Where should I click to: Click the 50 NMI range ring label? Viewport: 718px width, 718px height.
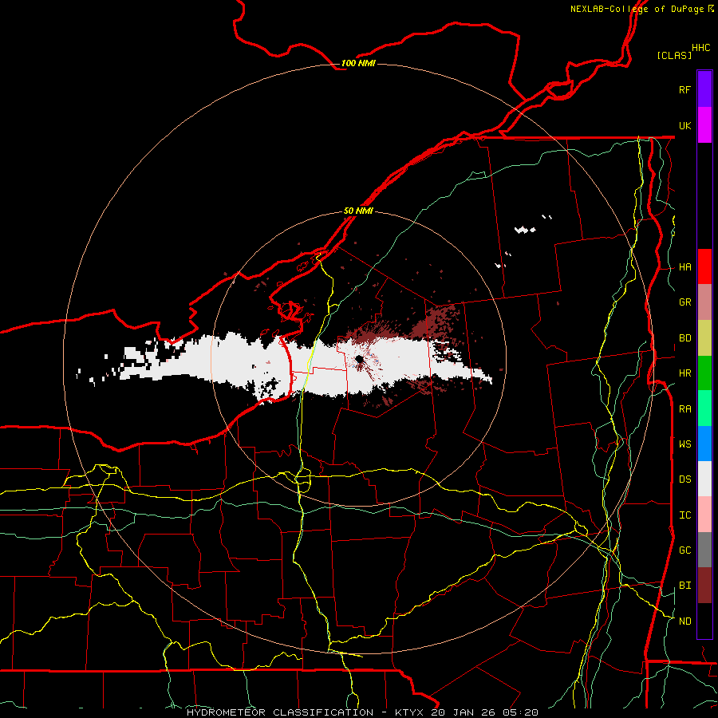(358, 211)
